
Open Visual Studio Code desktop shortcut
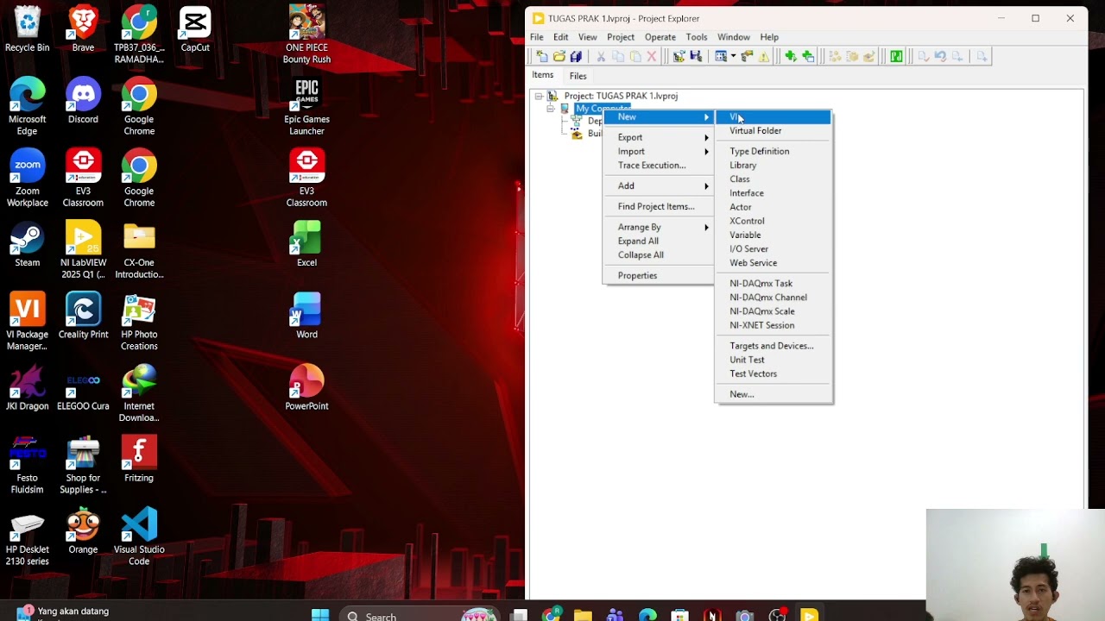point(139,536)
